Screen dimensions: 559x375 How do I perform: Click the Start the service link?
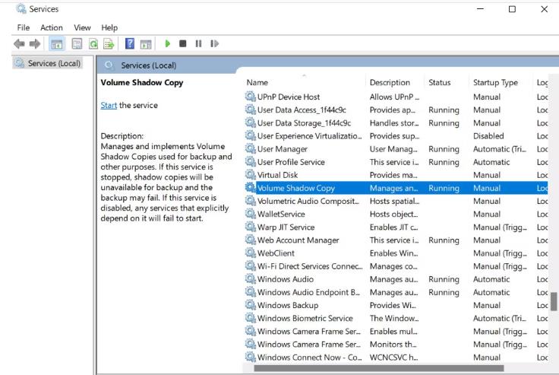[109, 105]
